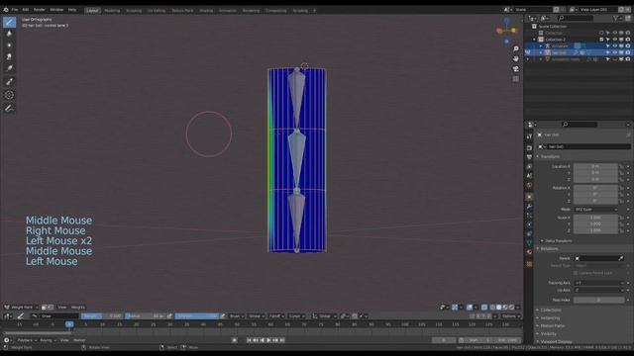
Task: Open the Material properties tab icon
Action: pos(529,252)
